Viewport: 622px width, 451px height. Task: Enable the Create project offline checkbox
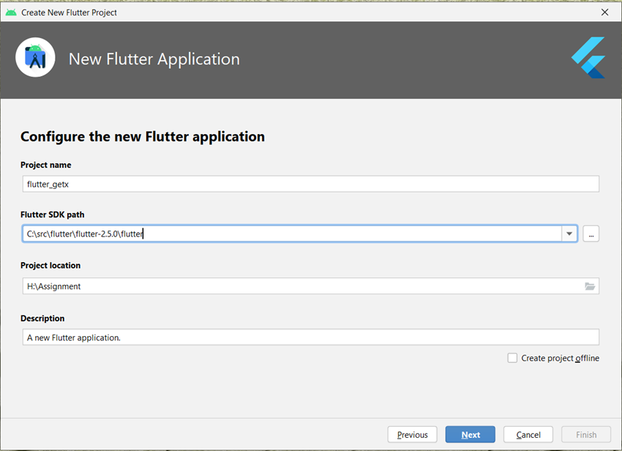point(512,358)
